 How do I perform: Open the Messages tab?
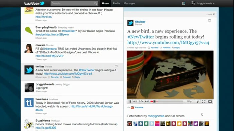129,3
